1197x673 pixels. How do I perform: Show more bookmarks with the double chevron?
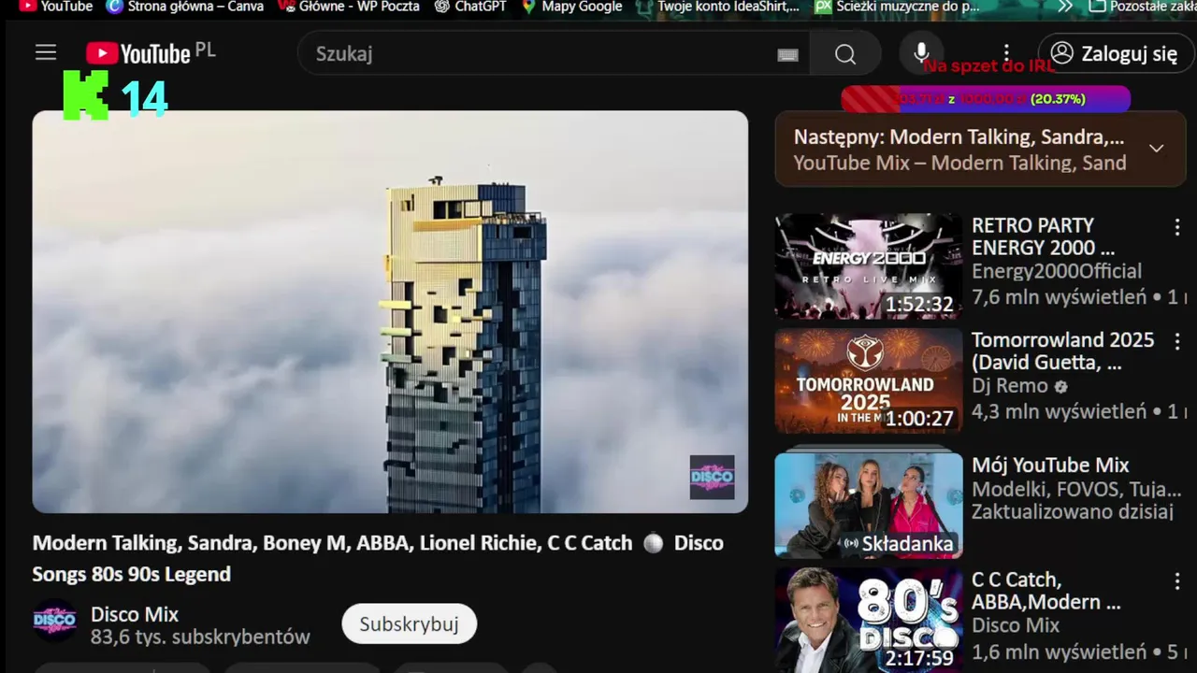coord(1065,7)
